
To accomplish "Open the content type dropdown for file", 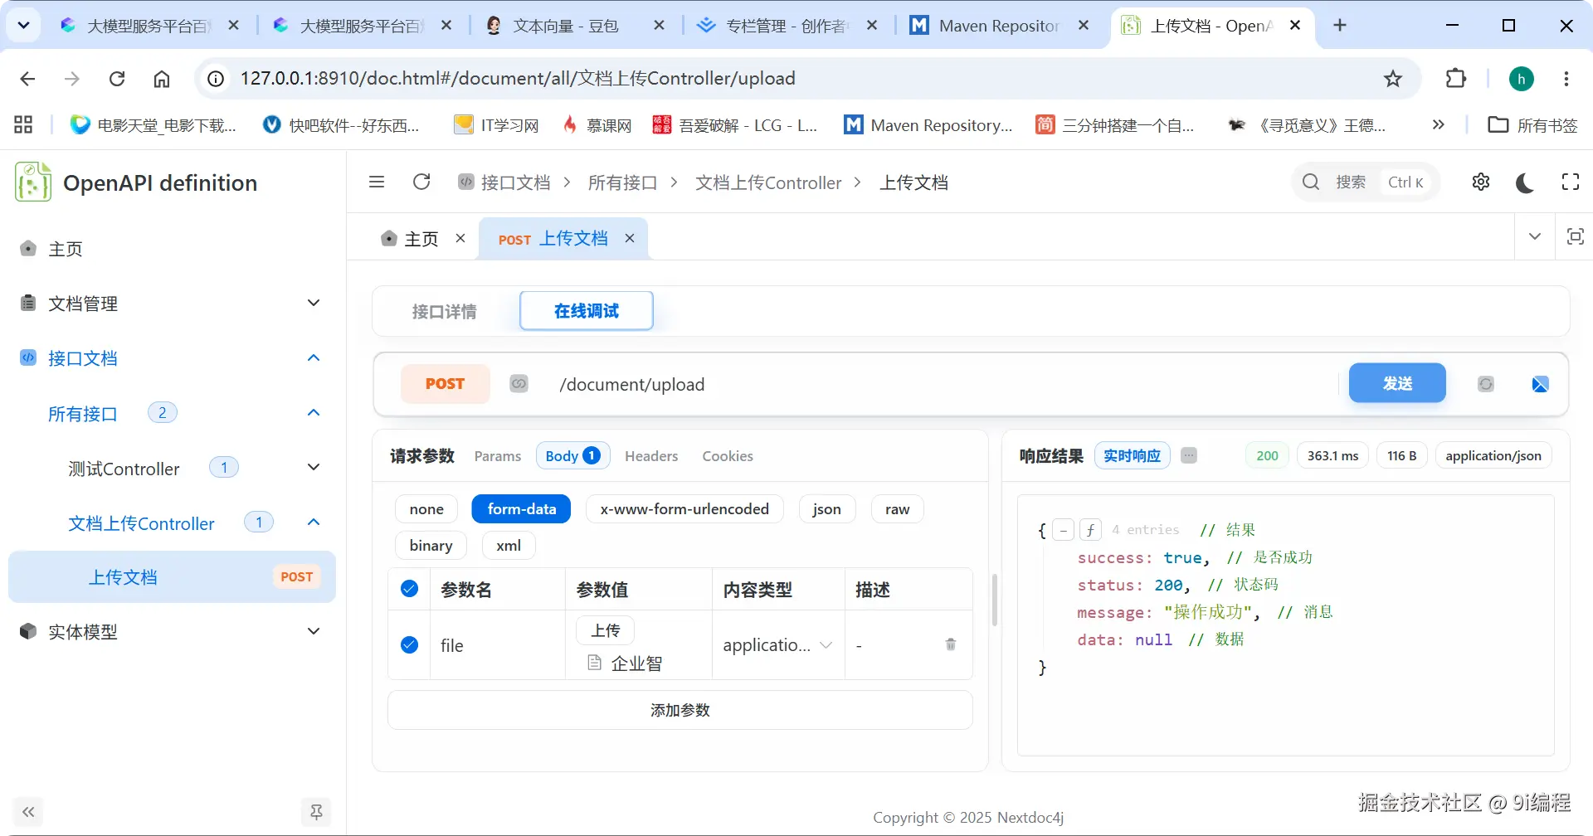I will pos(777,644).
